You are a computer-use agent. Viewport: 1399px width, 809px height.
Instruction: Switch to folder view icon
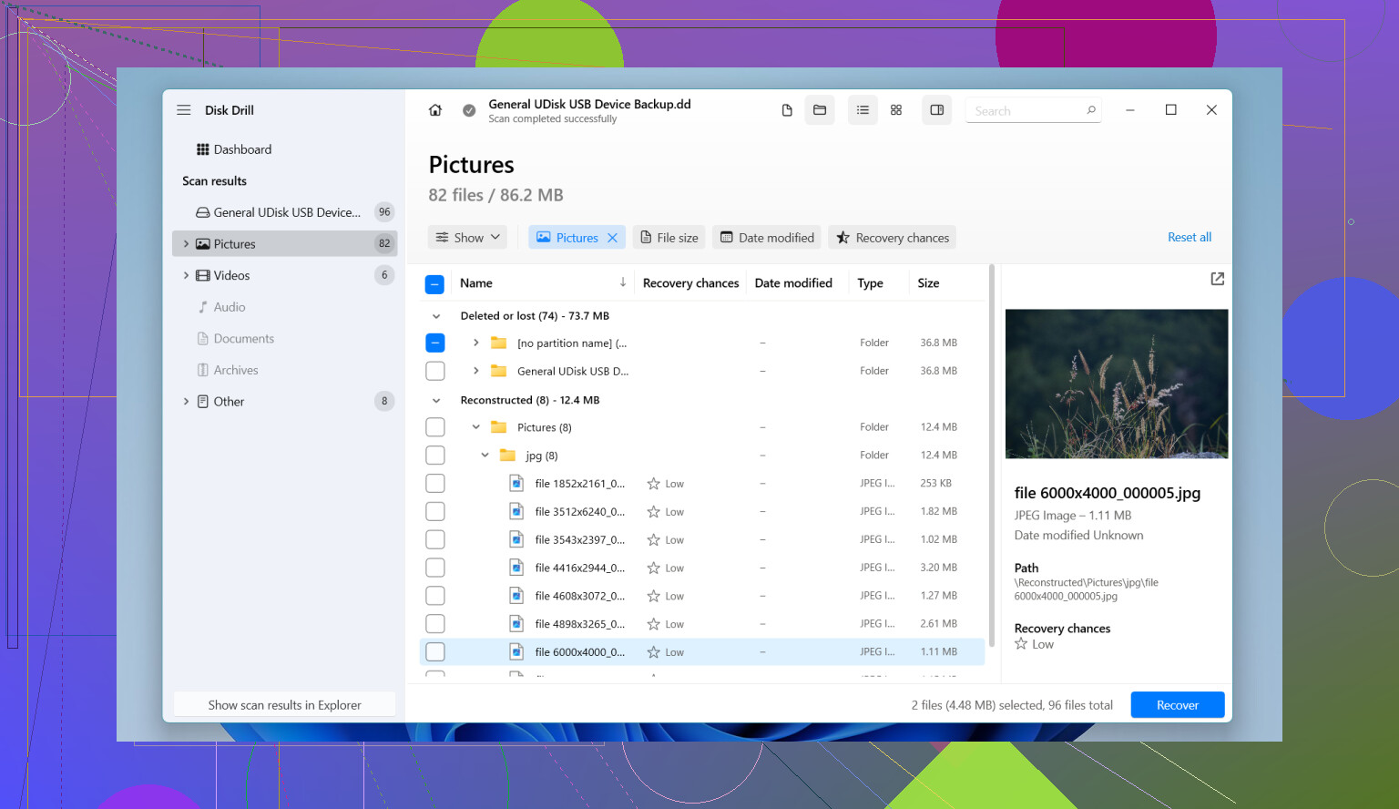[820, 110]
